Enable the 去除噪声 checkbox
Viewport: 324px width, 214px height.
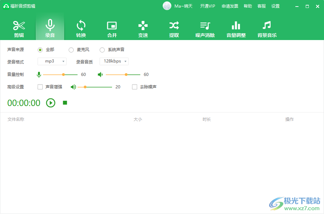pyautogui.click(x=134, y=87)
